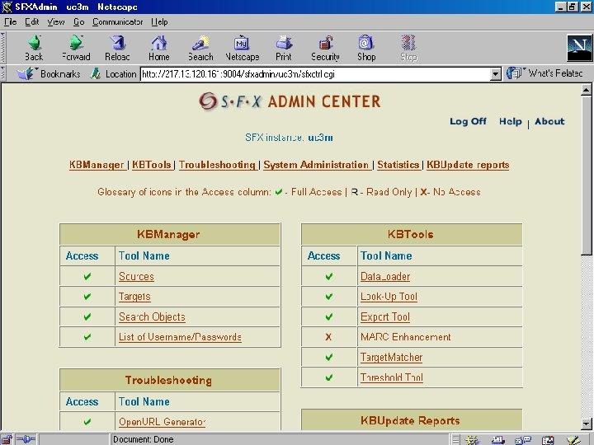The image size is (594, 445).
Task: Click the page Help link
Action: click(x=511, y=121)
